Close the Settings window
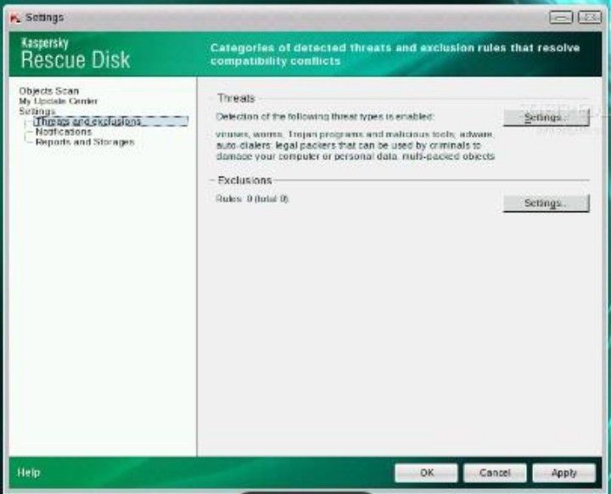 tap(590, 17)
